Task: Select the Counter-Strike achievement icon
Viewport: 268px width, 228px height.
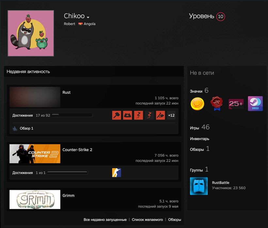Action: (117, 173)
